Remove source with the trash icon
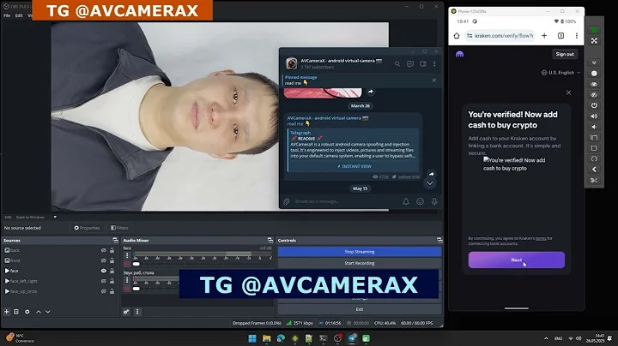618x346 pixels. coord(16,312)
